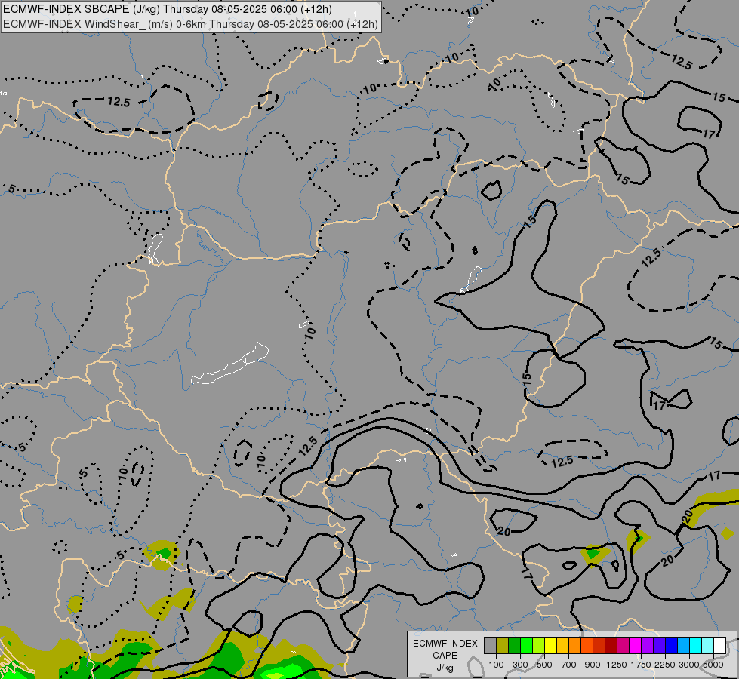
Task: Choose the cyan legend swatch
Action: click(695, 645)
